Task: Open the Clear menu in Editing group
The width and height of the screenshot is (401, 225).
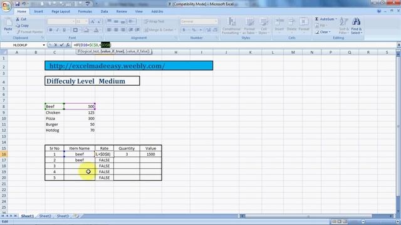Action: (323, 32)
